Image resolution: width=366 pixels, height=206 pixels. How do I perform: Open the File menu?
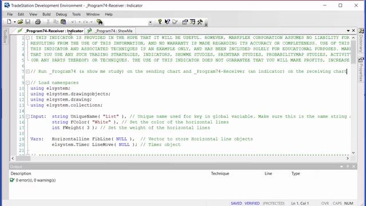(x=10, y=14)
